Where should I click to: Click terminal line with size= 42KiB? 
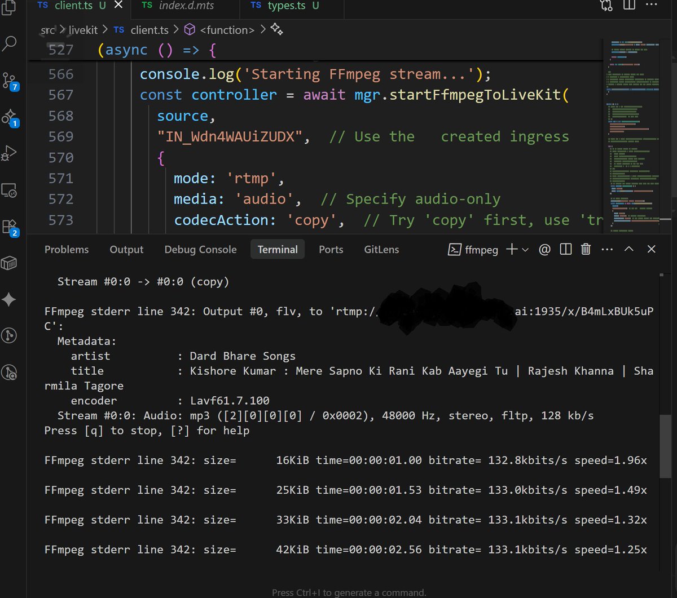click(x=346, y=550)
